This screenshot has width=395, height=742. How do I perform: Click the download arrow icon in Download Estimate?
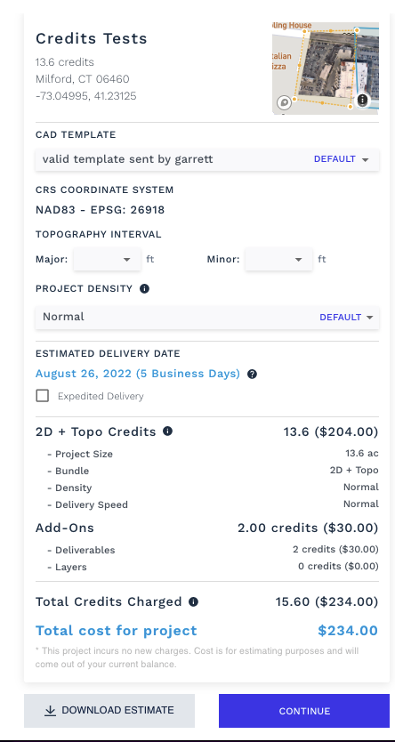point(50,711)
